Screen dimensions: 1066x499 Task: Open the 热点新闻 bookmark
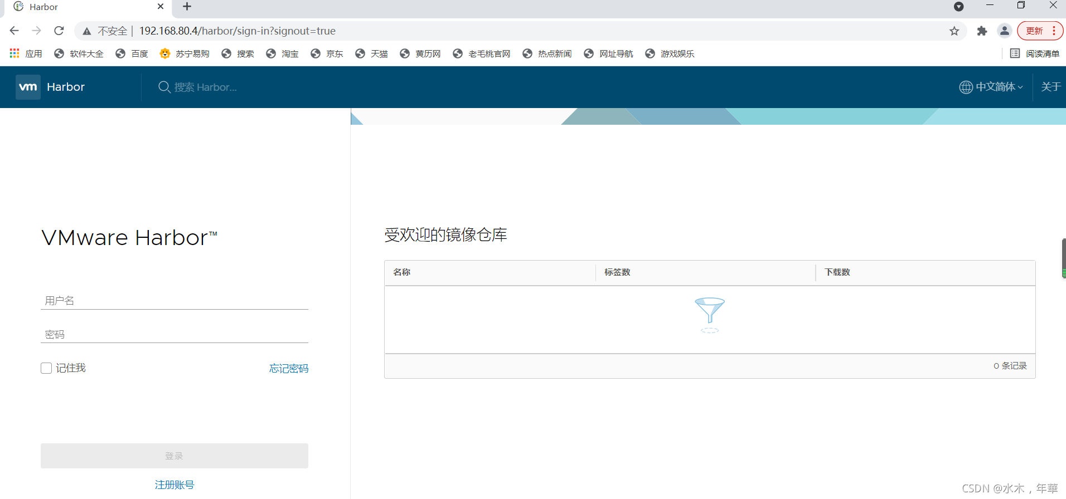tap(547, 53)
